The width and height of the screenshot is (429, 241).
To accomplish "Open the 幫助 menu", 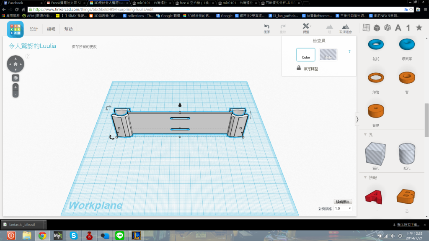I will 68,29.
